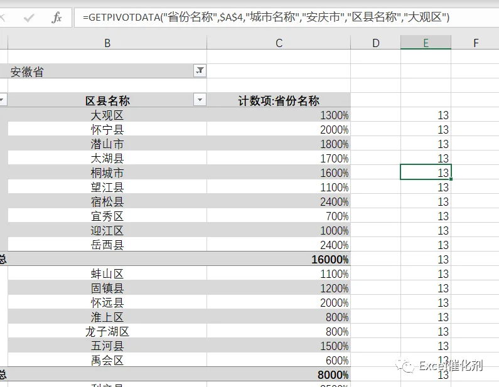This screenshot has width=499, height=387.
Task: Select the 桐城市 cell
Action: click(x=107, y=172)
